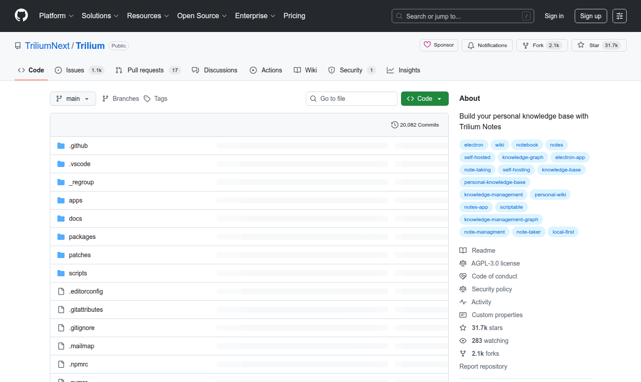
Task: Open the AGPL-3.0 license link
Action: [495, 263]
